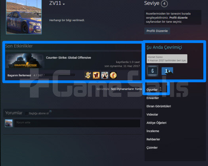Select the fourth gold coin achievement icon
The width and height of the screenshot is (208, 166).
(x=113, y=75)
